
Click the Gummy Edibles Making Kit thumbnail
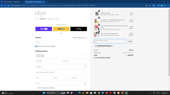[x=97, y=27]
